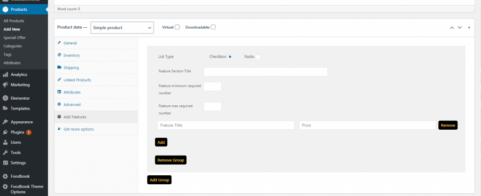Select the Radio list type option
The height and width of the screenshot is (196, 481).
click(x=258, y=57)
